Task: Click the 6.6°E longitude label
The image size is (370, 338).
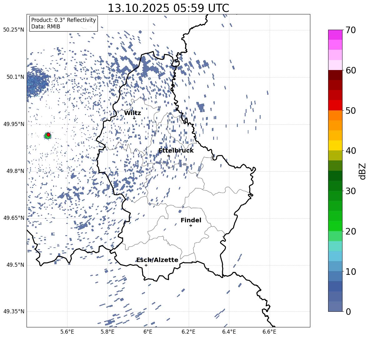Action: coord(269,332)
